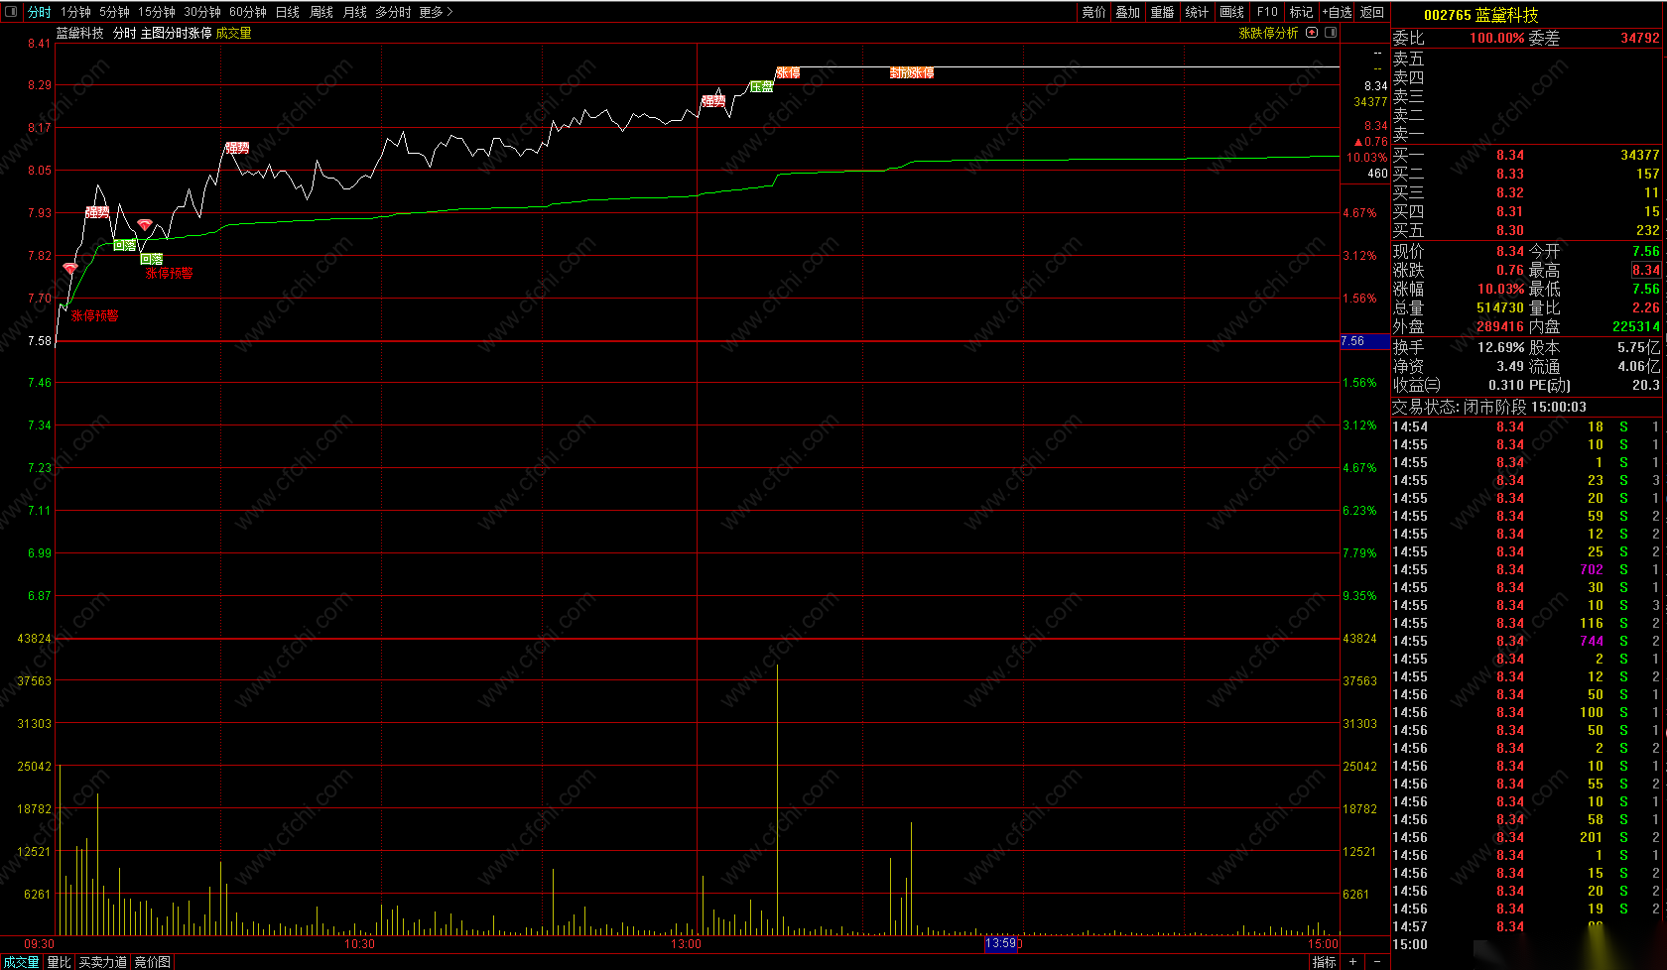Show the 周线 weekly chart
This screenshot has width=1667, height=970.
pyautogui.click(x=321, y=12)
